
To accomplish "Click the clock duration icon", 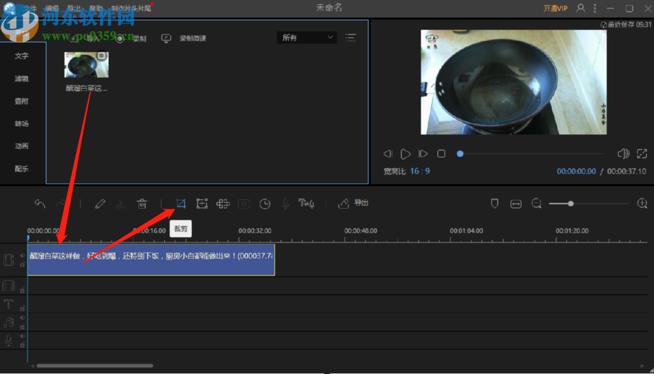I will click(265, 203).
